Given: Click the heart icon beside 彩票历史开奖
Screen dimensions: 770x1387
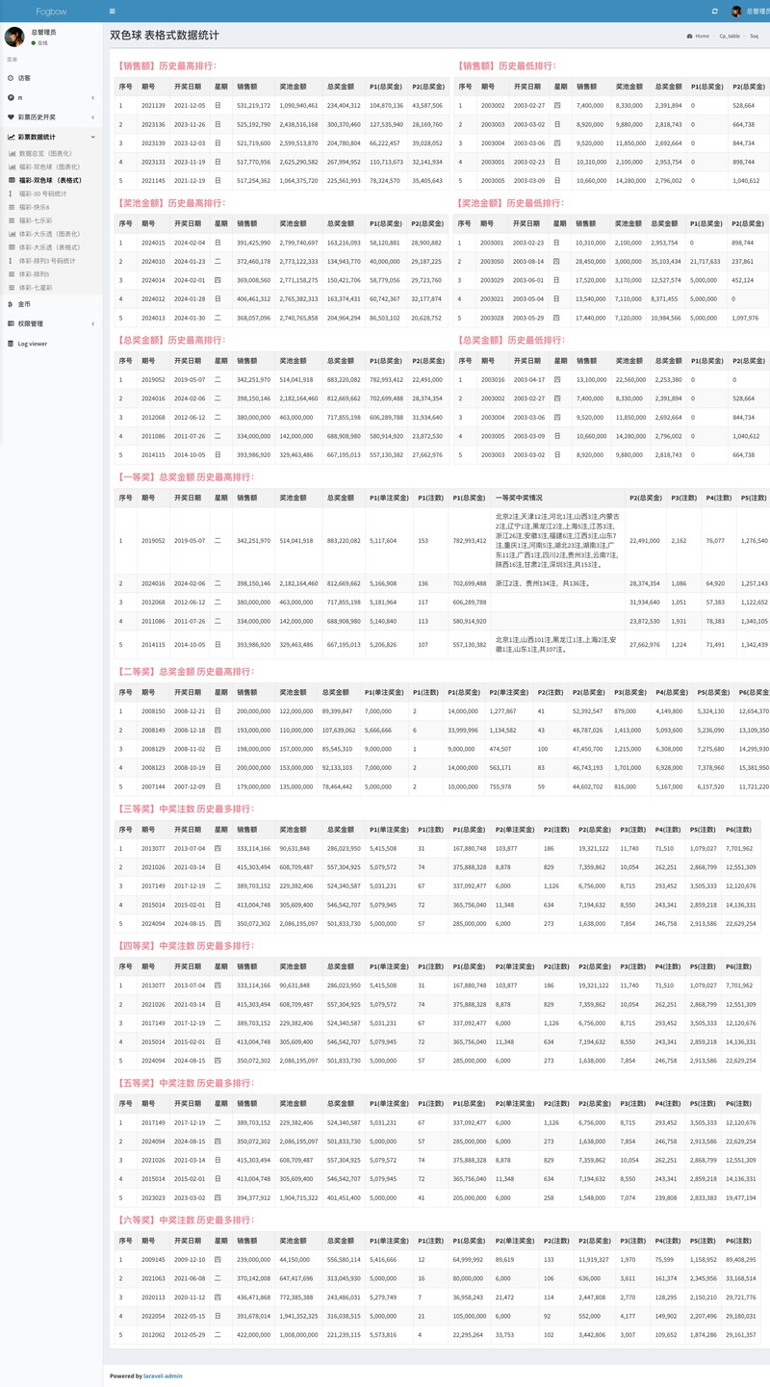Looking at the screenshot, I should click(x=11, y=116).
